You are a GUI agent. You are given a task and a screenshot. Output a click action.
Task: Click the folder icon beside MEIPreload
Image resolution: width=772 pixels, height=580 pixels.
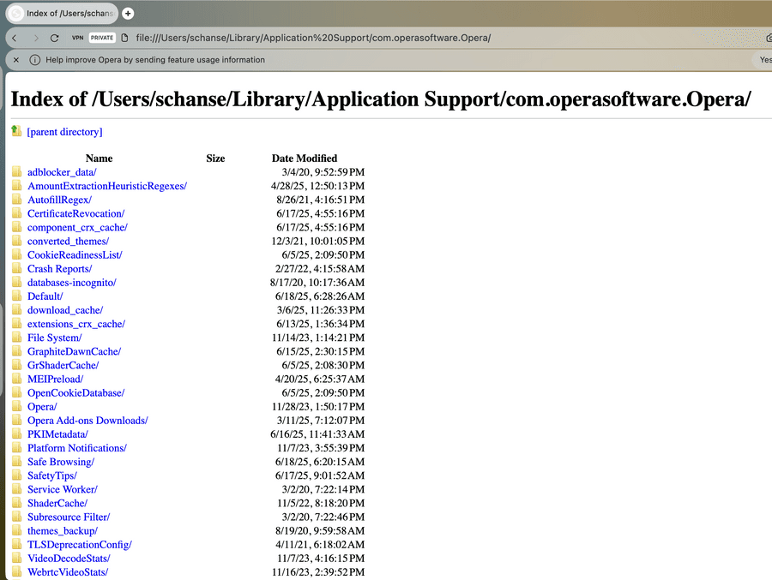[17, 379]
